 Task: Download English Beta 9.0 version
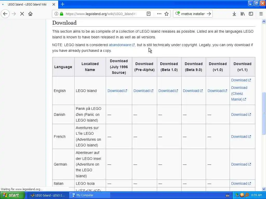click(193, 91)
